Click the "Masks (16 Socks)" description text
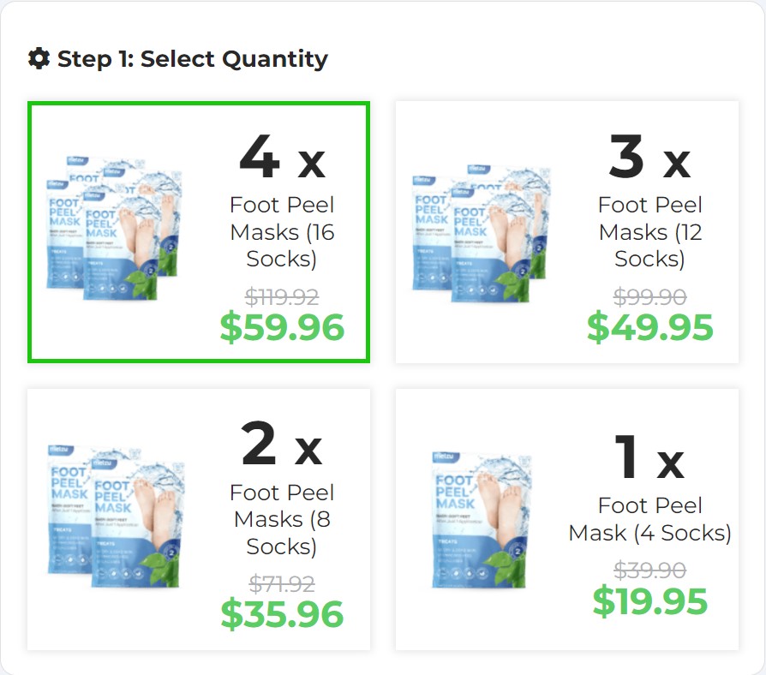This screenshot has width=766, height=675. click(x=282, y=245)
